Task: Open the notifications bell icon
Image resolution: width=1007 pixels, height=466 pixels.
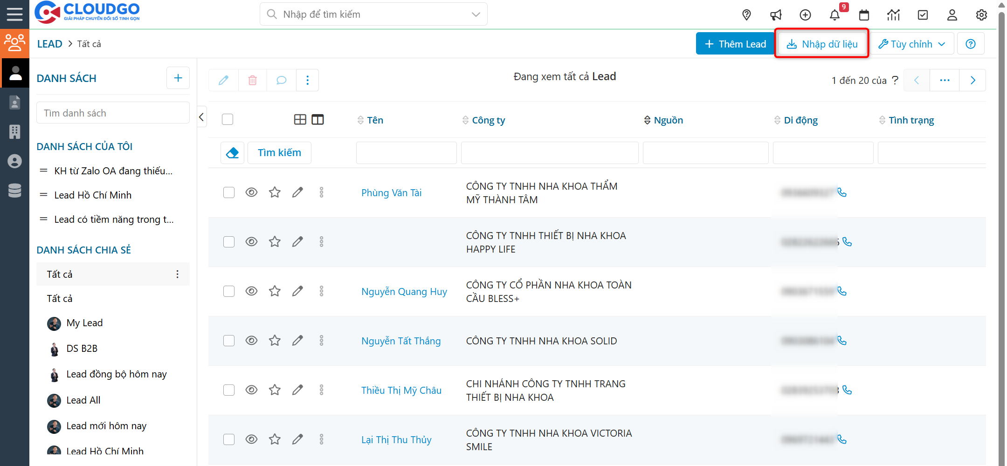Action: [835, 15]
